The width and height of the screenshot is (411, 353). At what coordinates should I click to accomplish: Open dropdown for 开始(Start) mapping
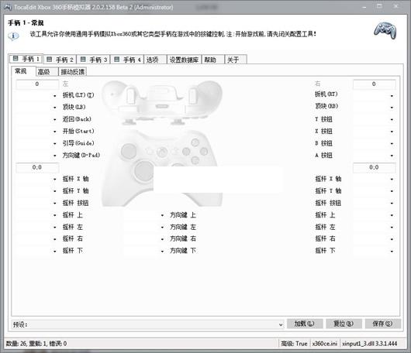click(x=55, y=132)
